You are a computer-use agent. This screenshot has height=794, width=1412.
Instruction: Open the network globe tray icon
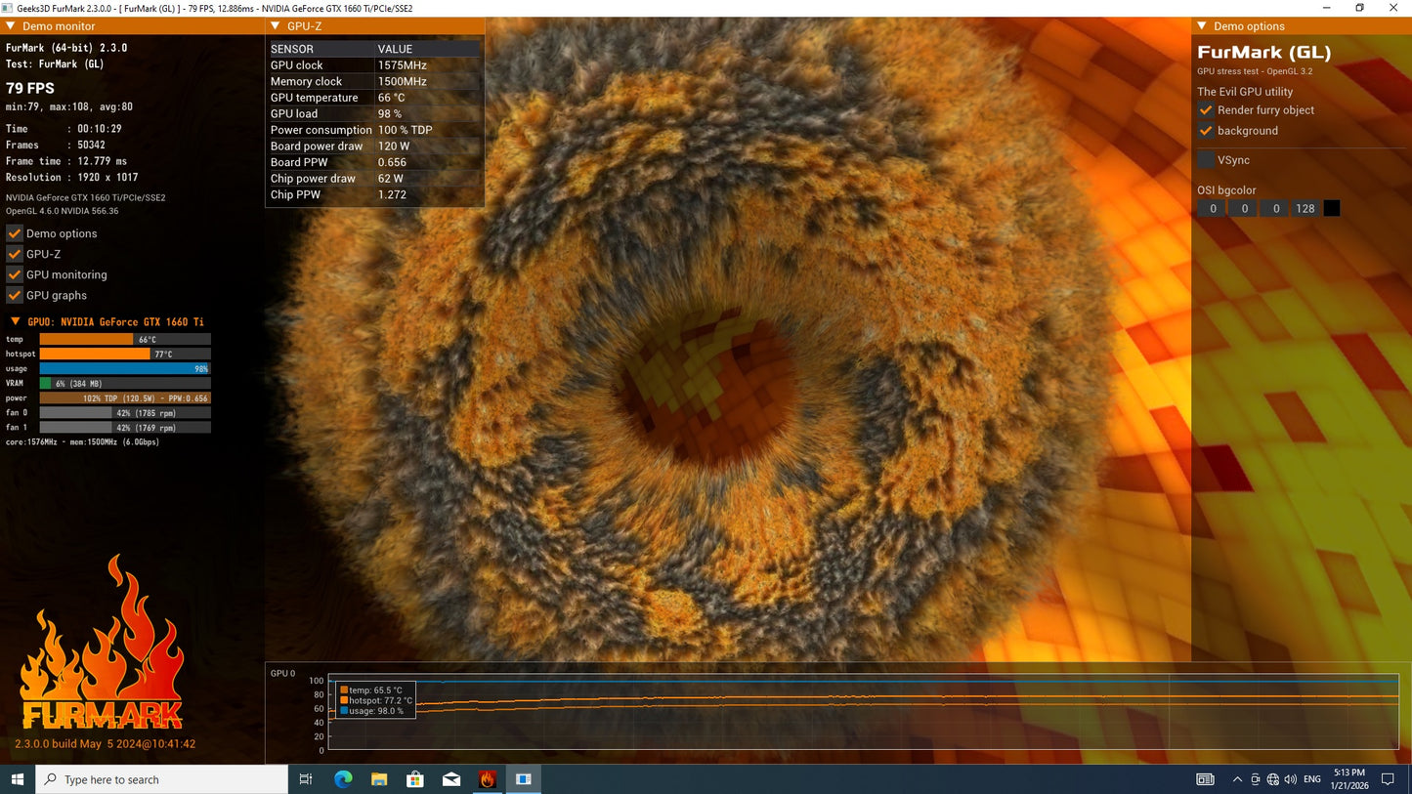[1272, 779]
